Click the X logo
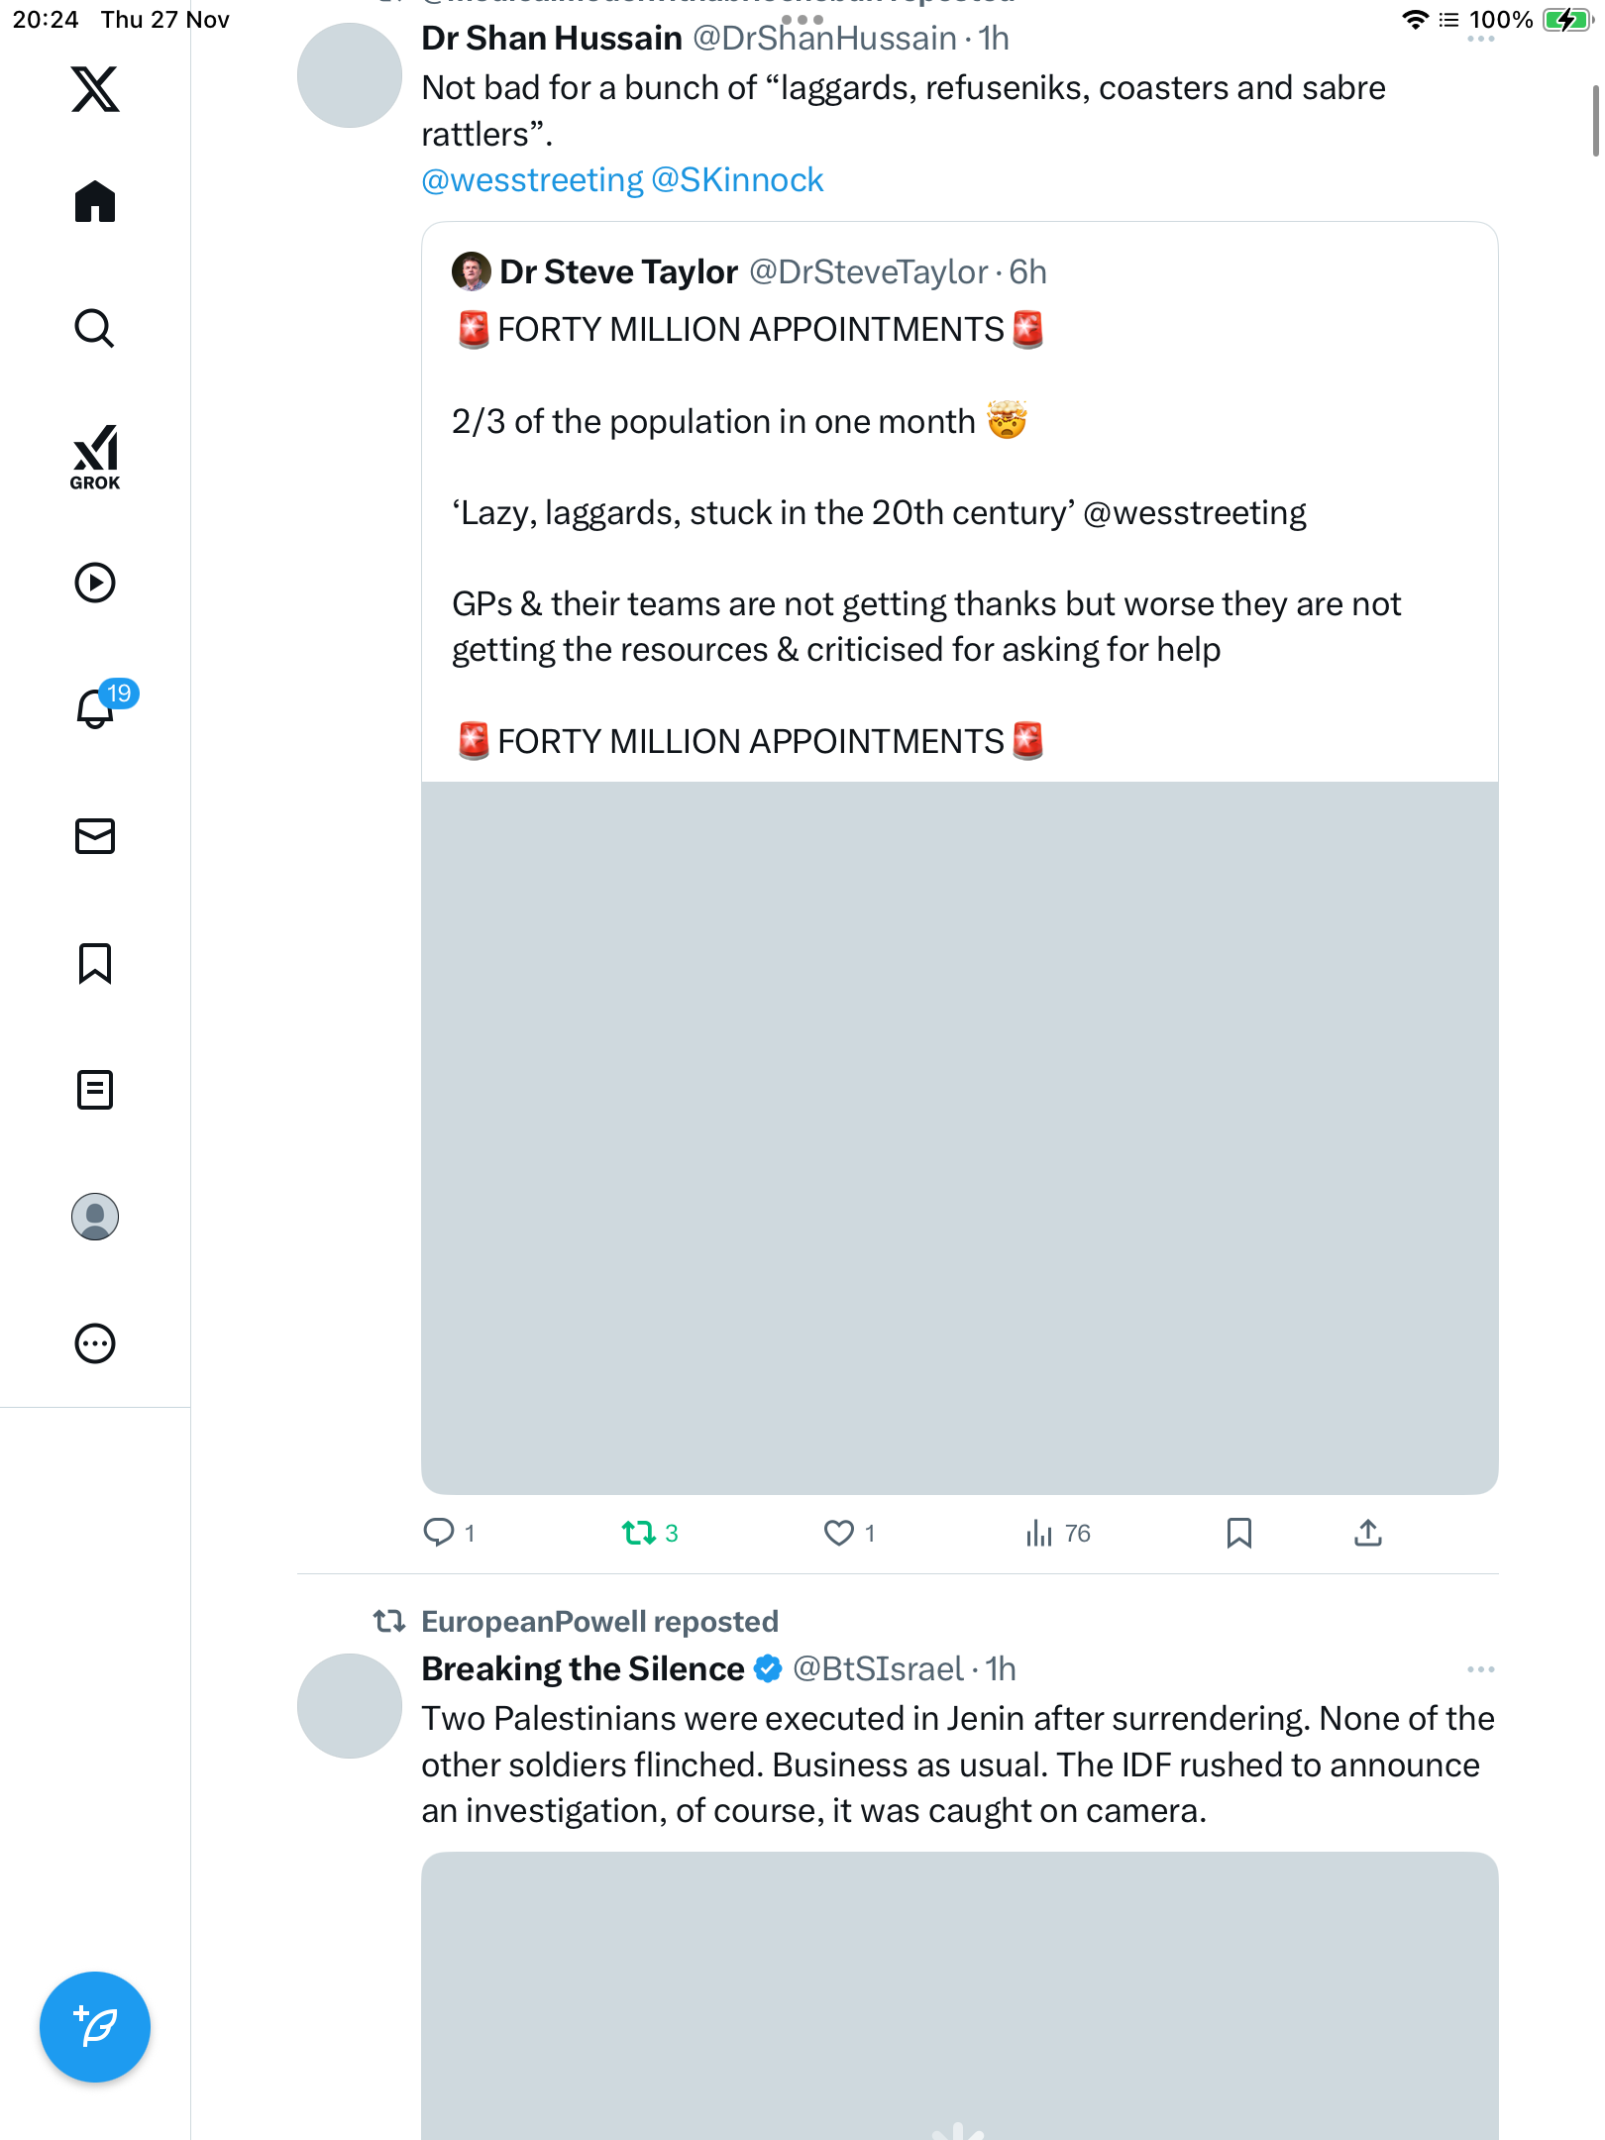Screen dimensions: 1605x2140 (95, 89)
